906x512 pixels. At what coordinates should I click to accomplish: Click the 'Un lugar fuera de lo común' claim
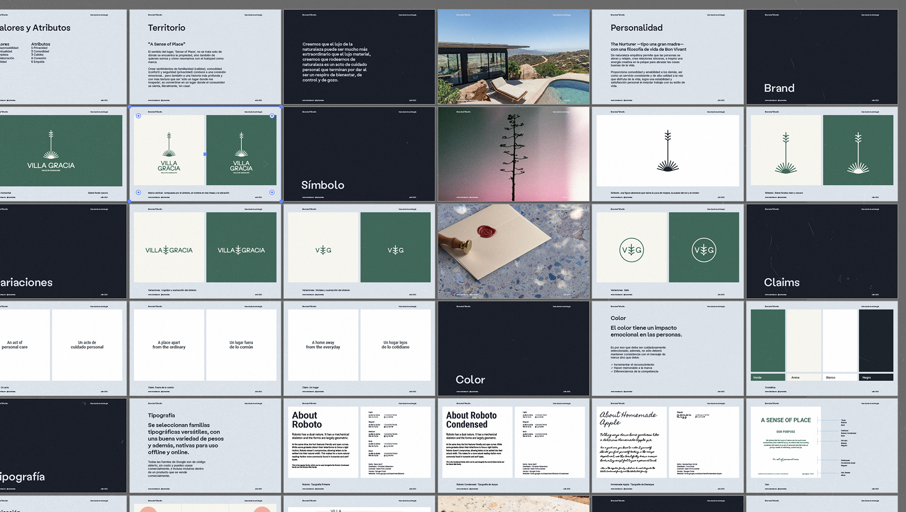point(241,345)
